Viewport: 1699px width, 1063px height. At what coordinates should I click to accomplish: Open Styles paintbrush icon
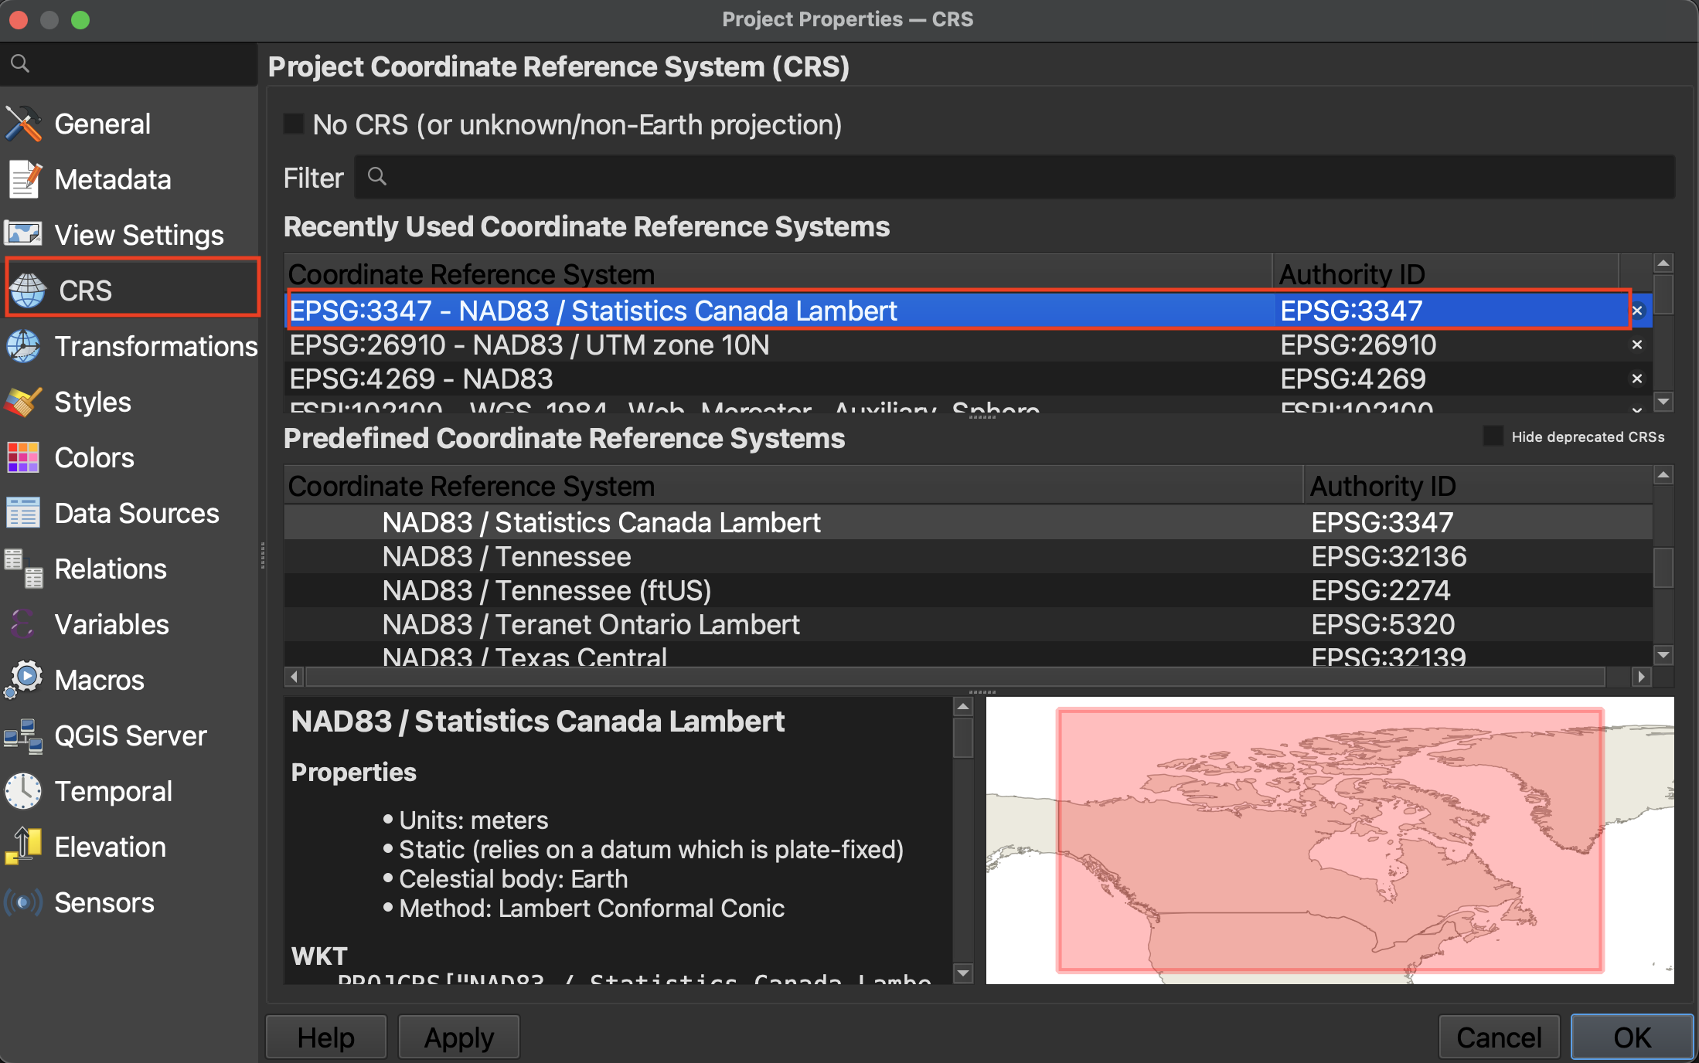(23, 402)
